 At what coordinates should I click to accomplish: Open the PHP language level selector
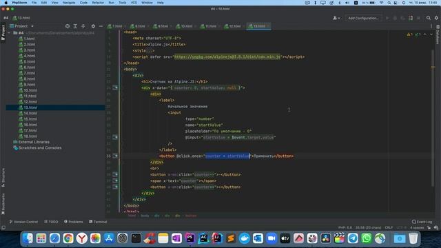[x=345, y=227]
